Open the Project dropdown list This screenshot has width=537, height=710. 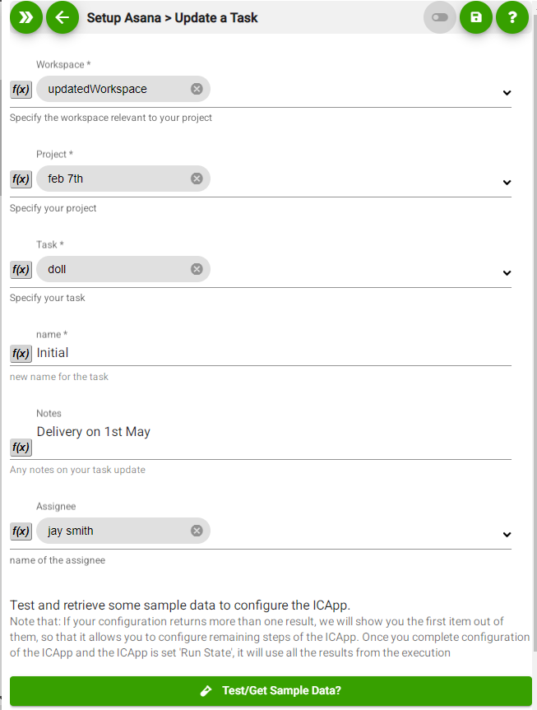point(507,183)
